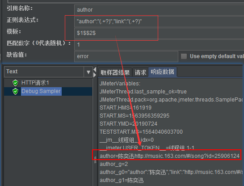
Task: Enable the Use empty default value checkbox
Action: 184,56
